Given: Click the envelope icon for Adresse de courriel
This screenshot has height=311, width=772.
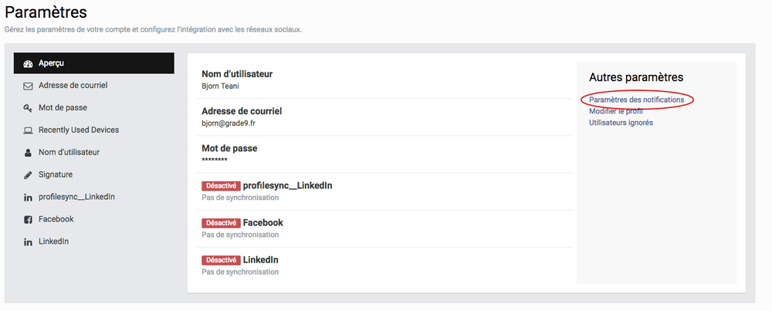Looking at the screenshot, I should [28, 86].
